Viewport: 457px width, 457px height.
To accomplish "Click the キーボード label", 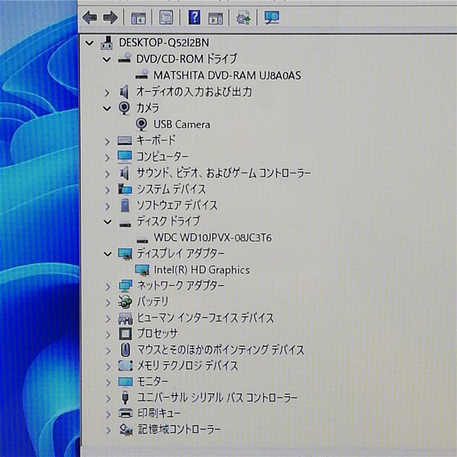I will point(156,140).
